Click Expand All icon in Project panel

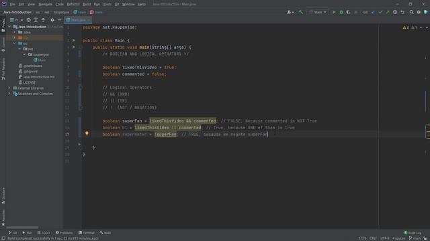coord(36,20)
